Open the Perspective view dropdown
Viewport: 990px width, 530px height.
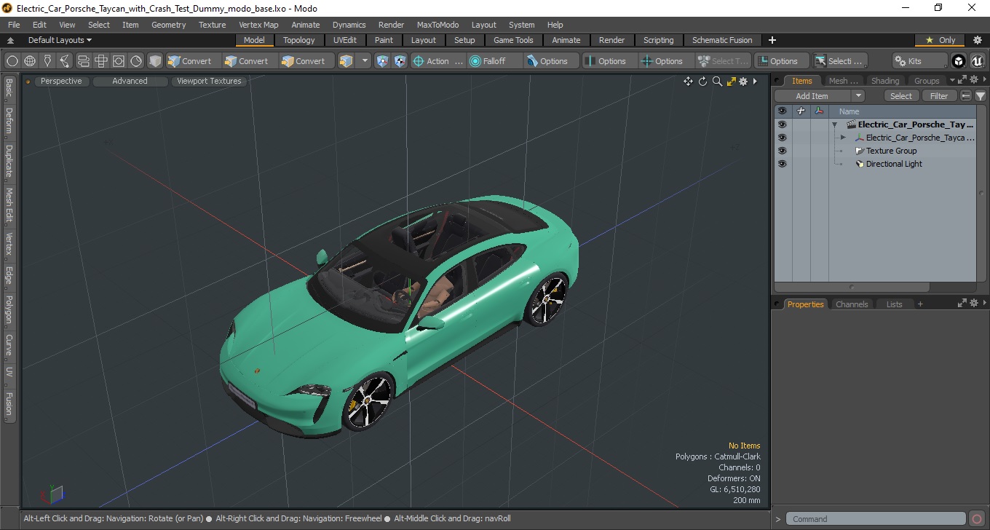[61, 81]
